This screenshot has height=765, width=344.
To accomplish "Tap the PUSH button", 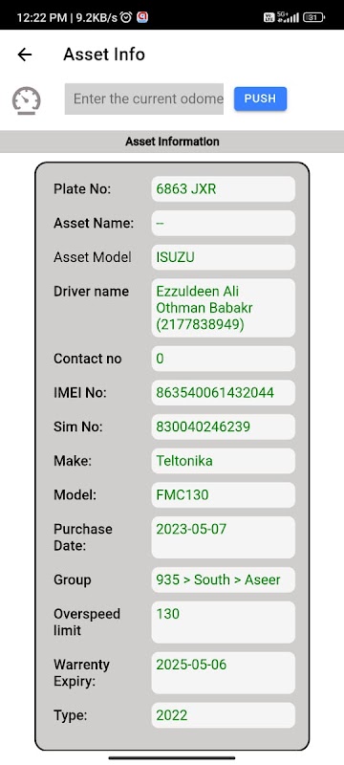I will pos(260,98).
